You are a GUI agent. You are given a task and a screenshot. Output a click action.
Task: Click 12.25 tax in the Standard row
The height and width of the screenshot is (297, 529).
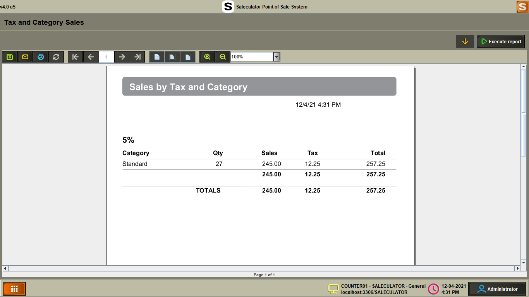313,164
